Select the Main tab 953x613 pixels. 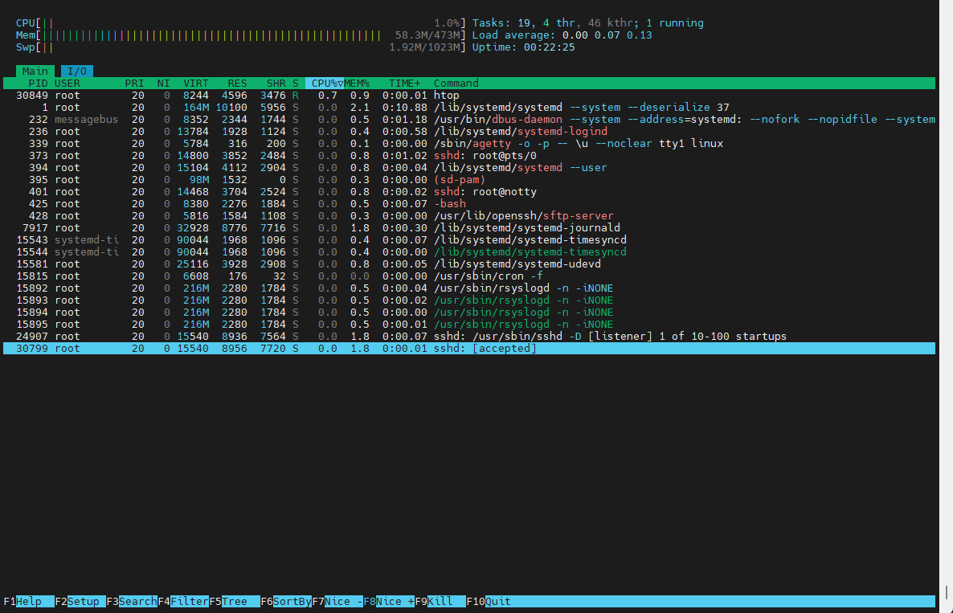pos(35,71)
